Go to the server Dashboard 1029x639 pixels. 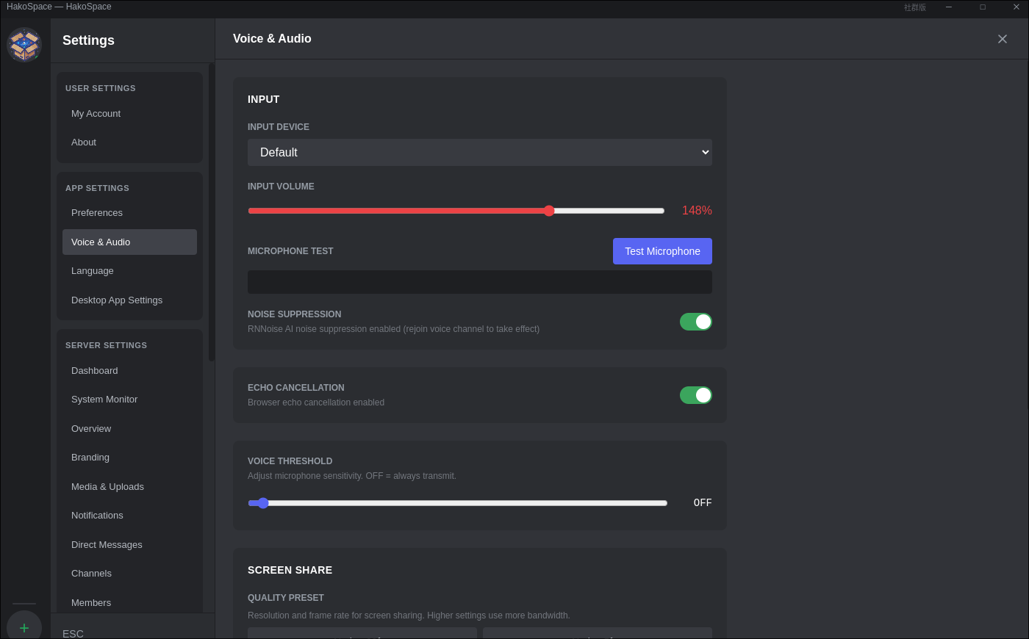click(94, 370)
